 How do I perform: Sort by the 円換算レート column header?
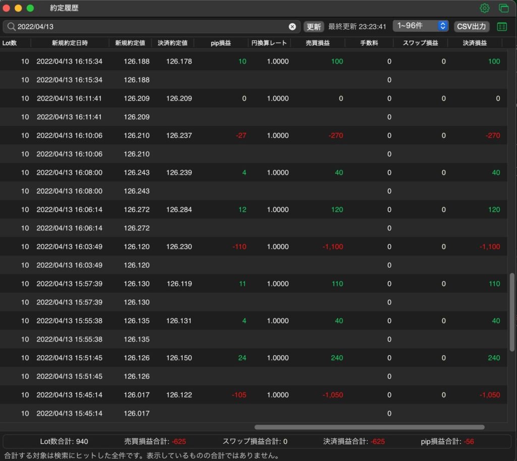[x=269, y=43]
